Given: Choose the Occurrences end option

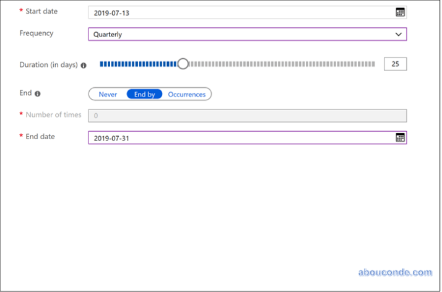Looking at the screenshot, I should pos(186,94).
